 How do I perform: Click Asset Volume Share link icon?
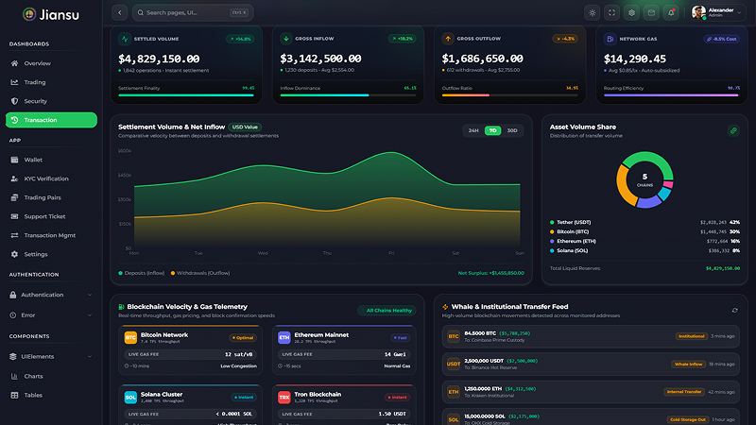click(733, 130)
